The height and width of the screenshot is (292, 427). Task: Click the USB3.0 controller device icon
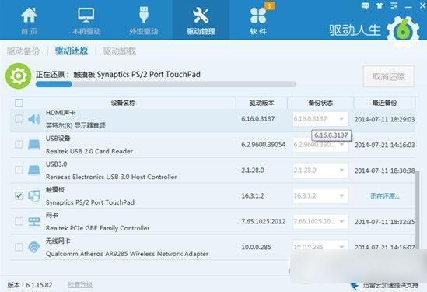pos(34,171)
